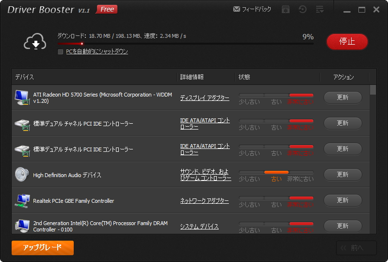Click the download progress bar

pos(186,44)
